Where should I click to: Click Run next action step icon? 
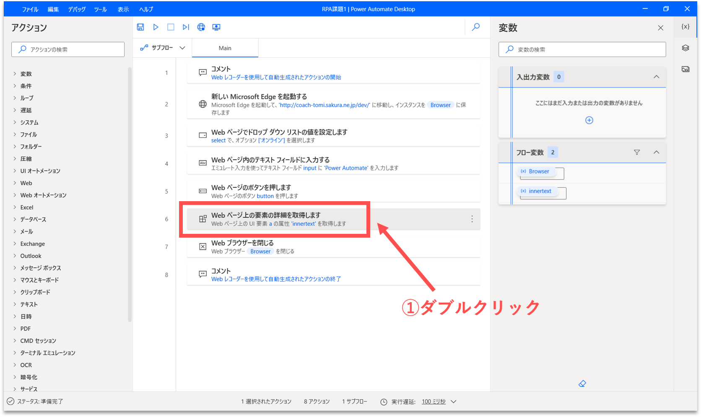point(186,27)
